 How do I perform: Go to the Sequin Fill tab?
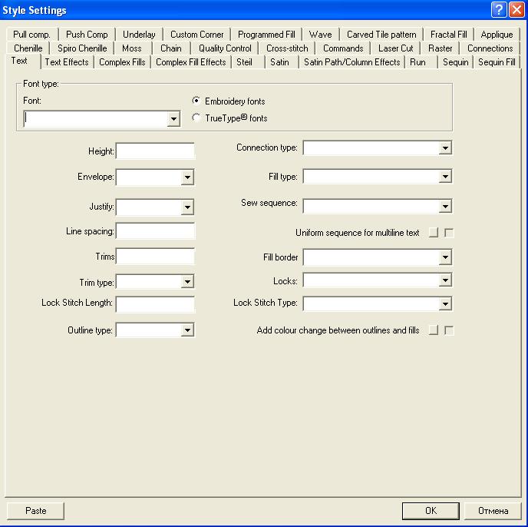pyautogui.click(x=497, y=62)
